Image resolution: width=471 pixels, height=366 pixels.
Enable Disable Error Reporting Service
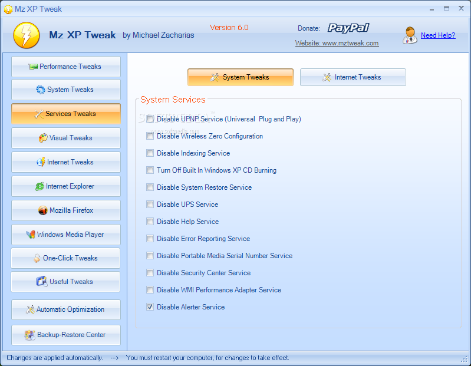point(150,239)
